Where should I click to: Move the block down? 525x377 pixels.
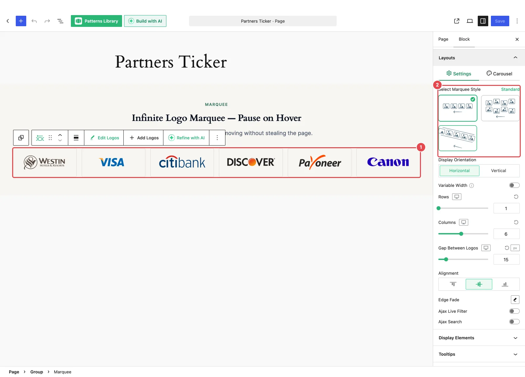point(60,141)
